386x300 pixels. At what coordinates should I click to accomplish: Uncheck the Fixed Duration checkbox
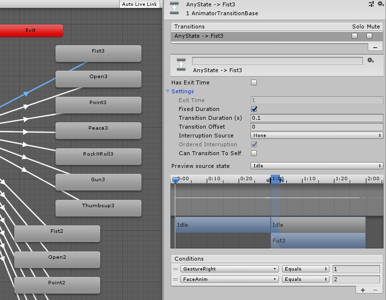(x=254, y=109)
